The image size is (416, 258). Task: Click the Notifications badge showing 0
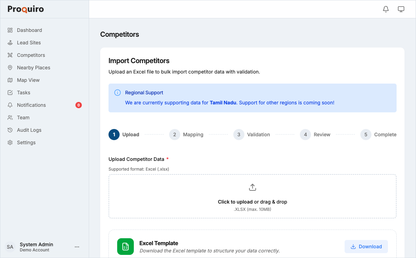tap(79, 105)
